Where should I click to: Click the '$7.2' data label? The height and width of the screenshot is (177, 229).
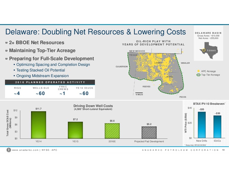75,119
